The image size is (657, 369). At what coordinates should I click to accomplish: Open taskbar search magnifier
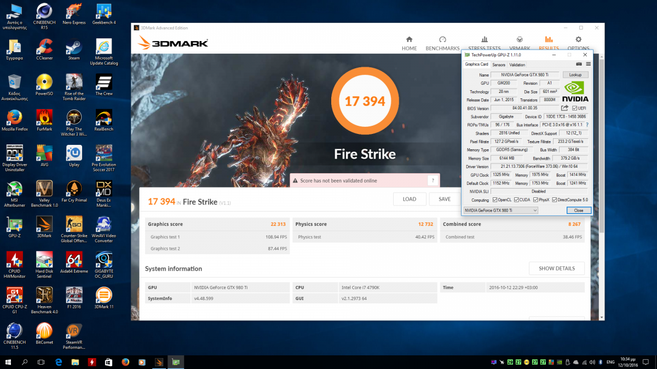[x=25, y=362]
